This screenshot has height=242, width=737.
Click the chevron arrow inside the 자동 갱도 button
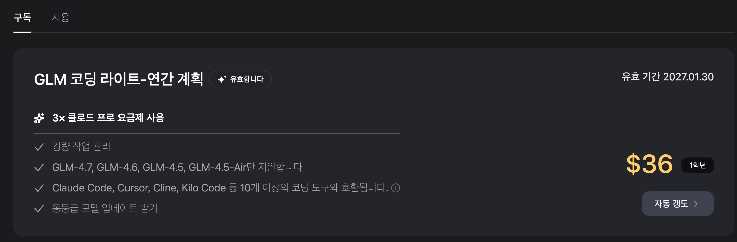pos(696,203)
